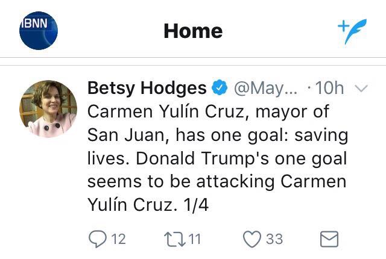Like the tweet with the heart icon
Image resolution: width=386 pixels, height=259 pixels.
pos(251,239)
